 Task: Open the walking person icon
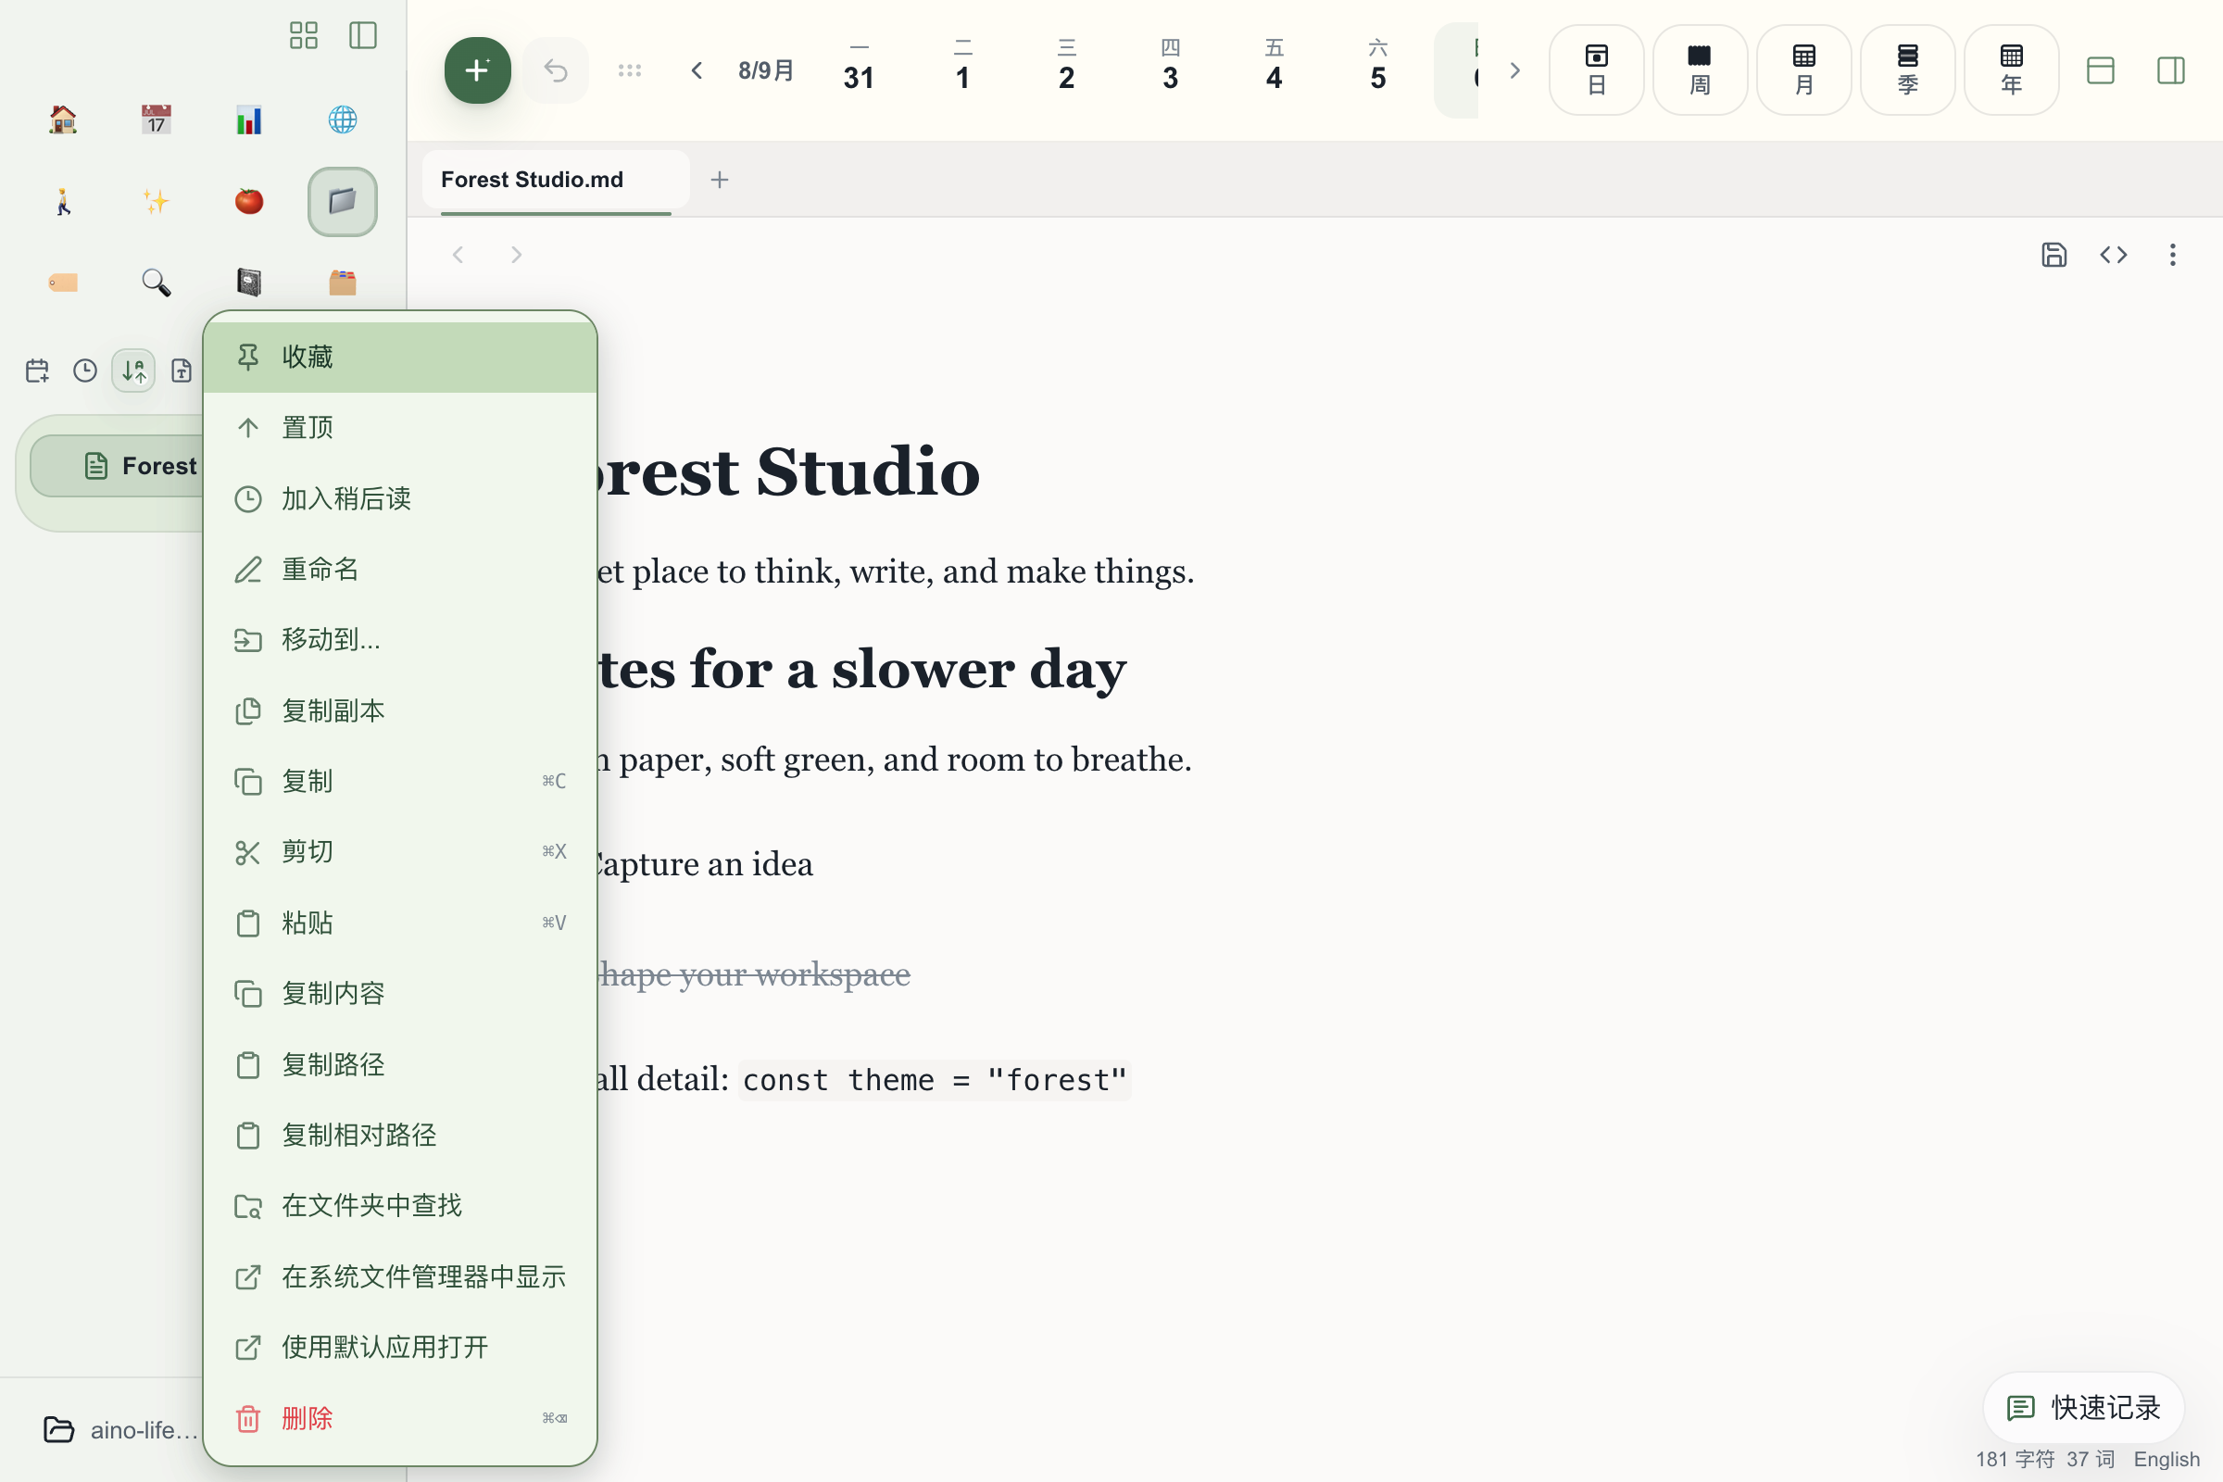62,201
